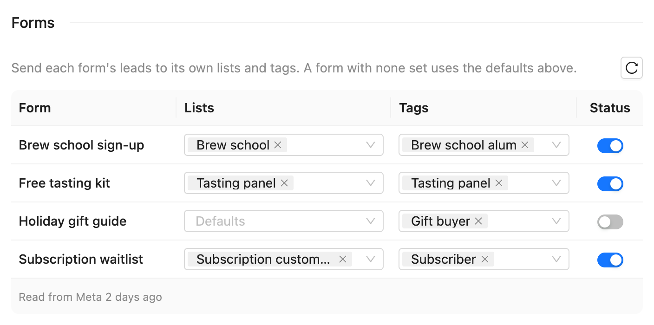Turn off Brew school sign-up status
The height and width of the screenshot is (325, 654).
tap(610, 145)
